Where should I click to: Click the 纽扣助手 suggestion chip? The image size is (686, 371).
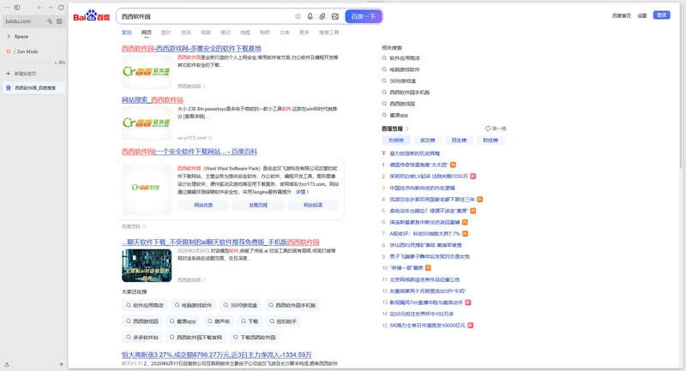click(x=283, y=321)
